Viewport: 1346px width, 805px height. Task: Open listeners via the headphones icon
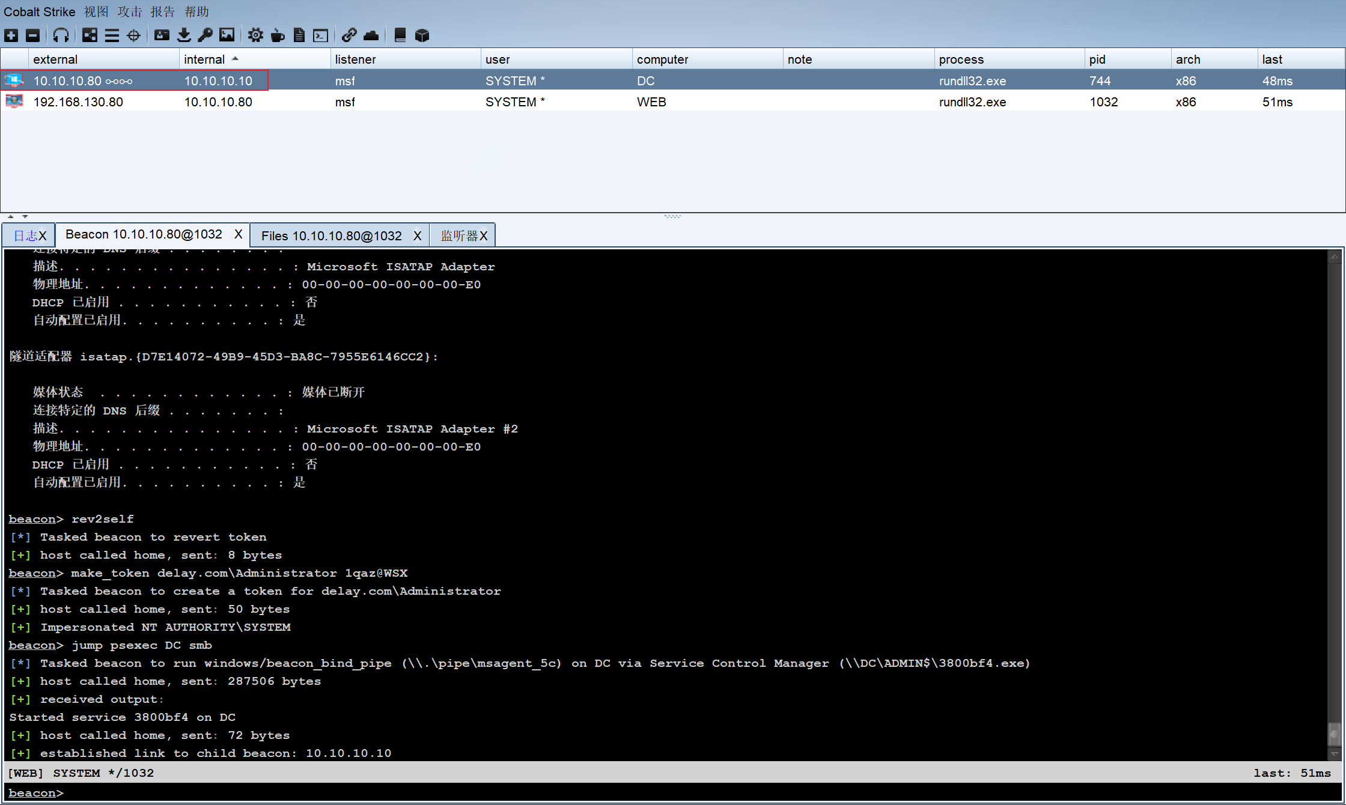click(x=61, y=35)
